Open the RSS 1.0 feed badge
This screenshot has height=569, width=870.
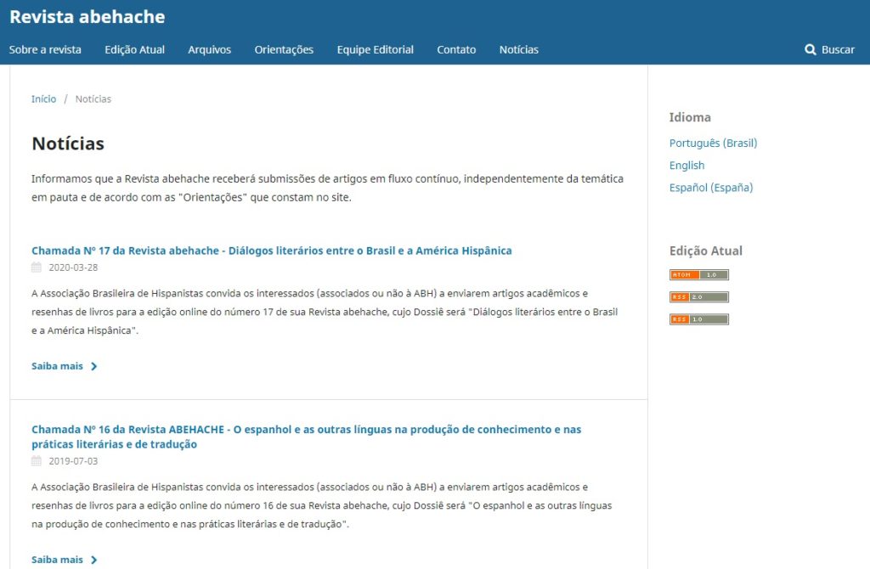(x=698, y=319)
